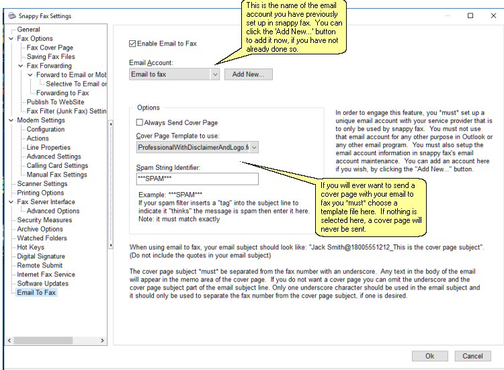Select General in the settings tree

[x=29, y=30]
